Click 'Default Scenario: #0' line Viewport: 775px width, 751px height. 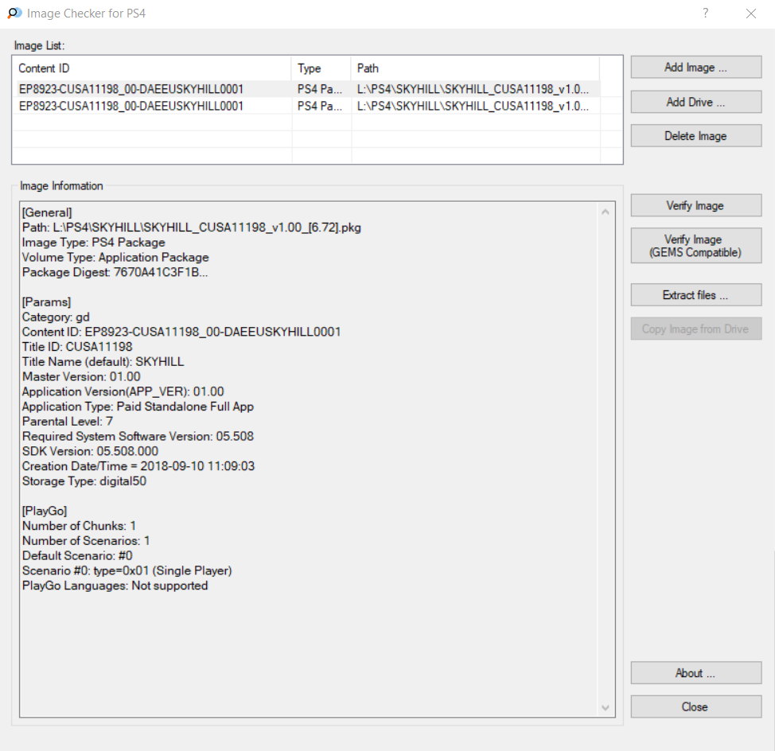click(x=77, y=555)
